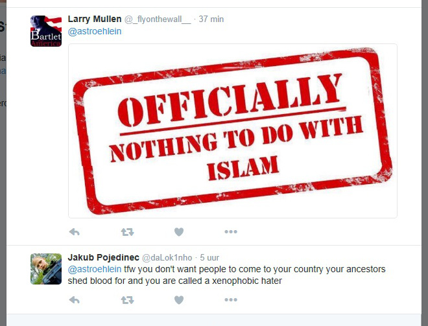428x326 pixels.
Task: Retweet Larry Mullen's image tweet
Action: pos(128,232)
